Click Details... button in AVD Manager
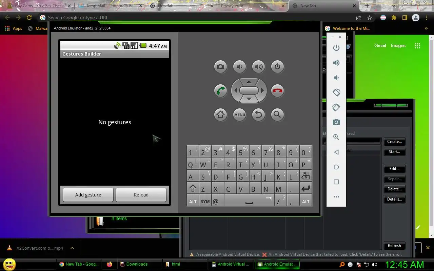 point(394,199)
